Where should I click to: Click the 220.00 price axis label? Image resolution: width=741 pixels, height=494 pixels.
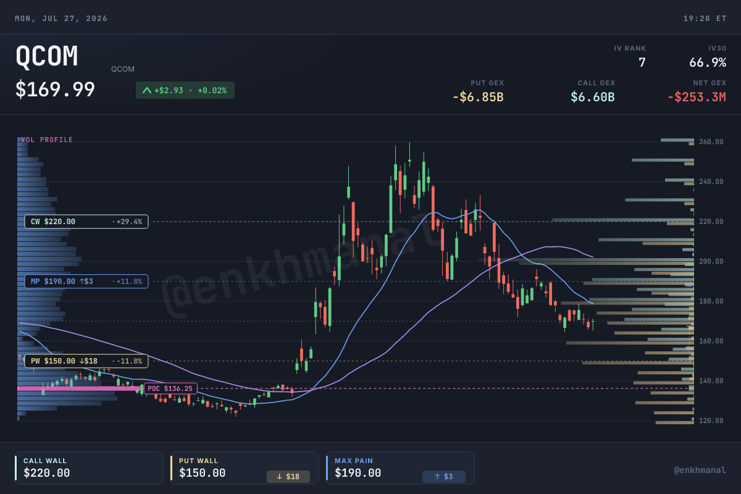click(711, 222)
